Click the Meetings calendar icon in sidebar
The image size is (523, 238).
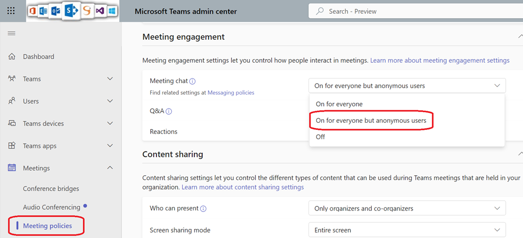click(12, 168)
